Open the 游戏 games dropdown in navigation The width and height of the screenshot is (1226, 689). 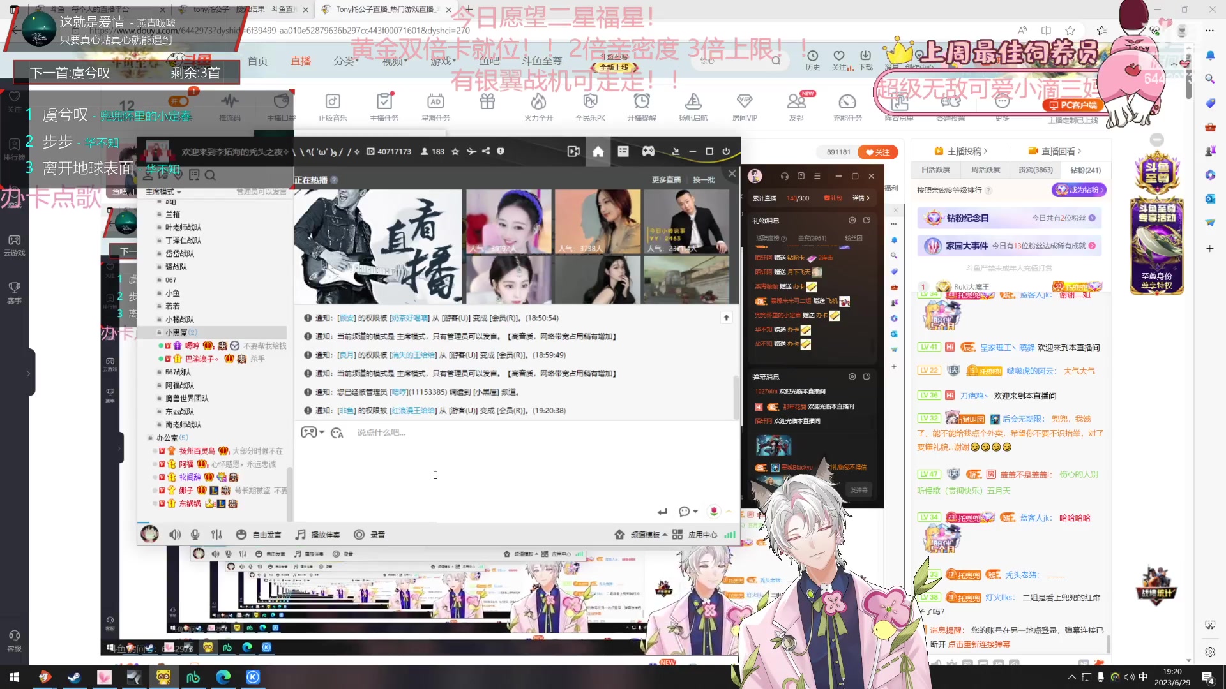pos(443,61)
